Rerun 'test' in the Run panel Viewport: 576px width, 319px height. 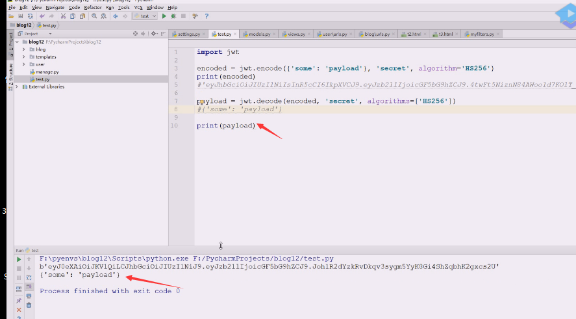click(x=19, y=259)
